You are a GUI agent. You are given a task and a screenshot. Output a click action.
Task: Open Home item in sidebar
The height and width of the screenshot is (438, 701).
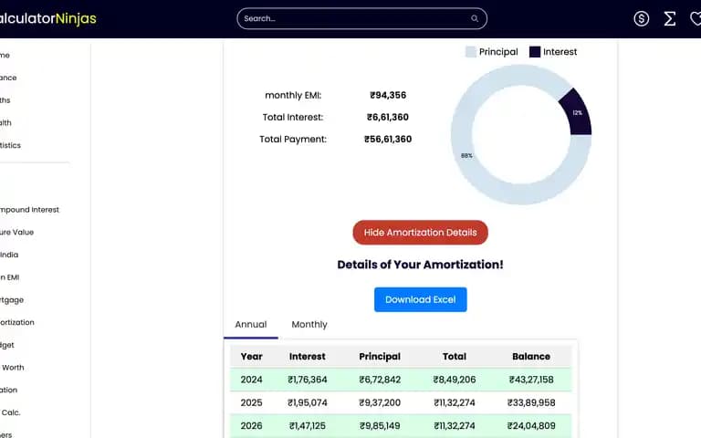tap(5, 55)
